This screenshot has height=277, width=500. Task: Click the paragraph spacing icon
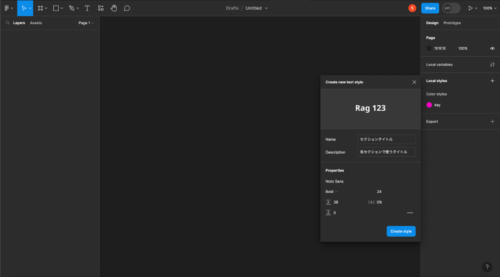328,213
